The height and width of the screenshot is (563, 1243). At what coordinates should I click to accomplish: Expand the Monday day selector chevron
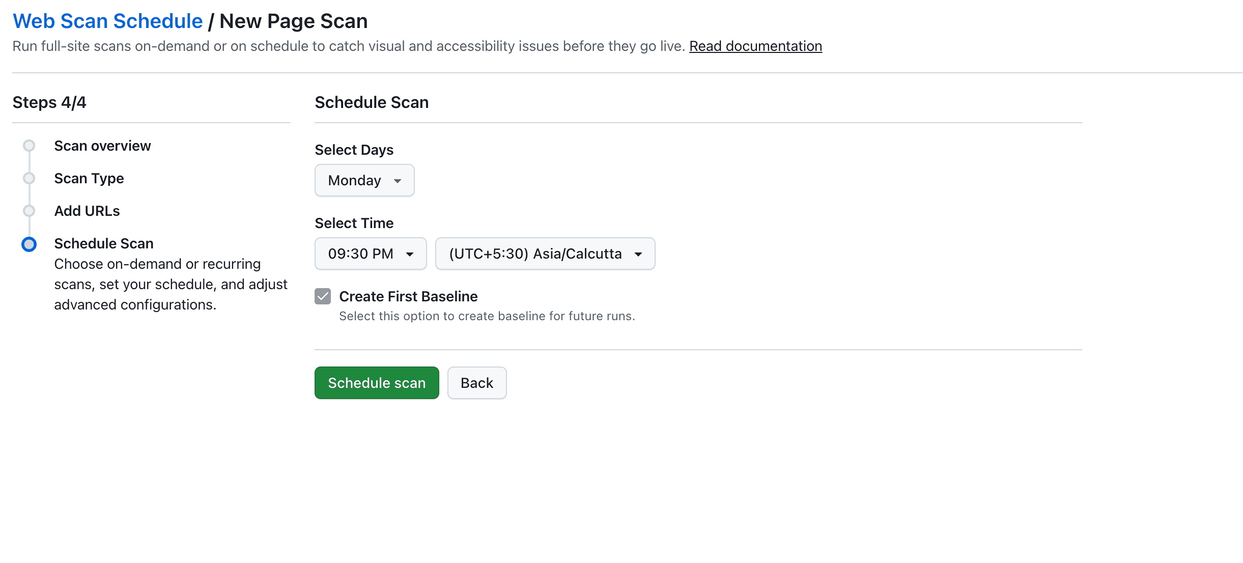point(398,180)
